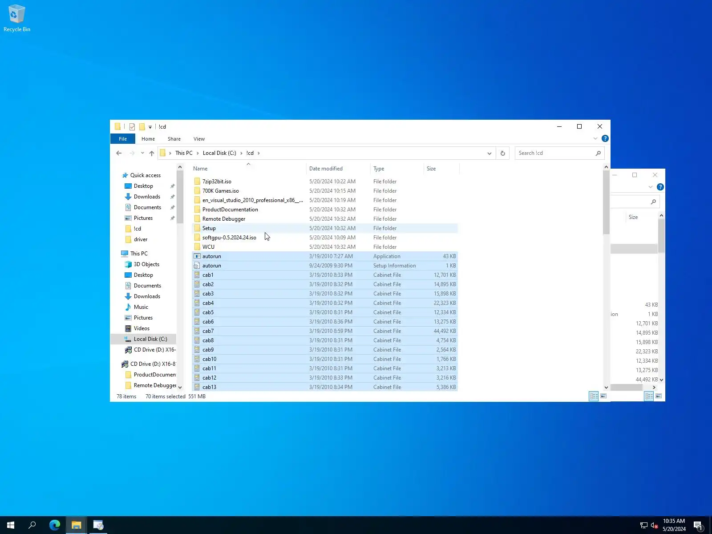
Task: Customize Quick Access Toolbar dropdown arrow
Action: coord(150,127)
